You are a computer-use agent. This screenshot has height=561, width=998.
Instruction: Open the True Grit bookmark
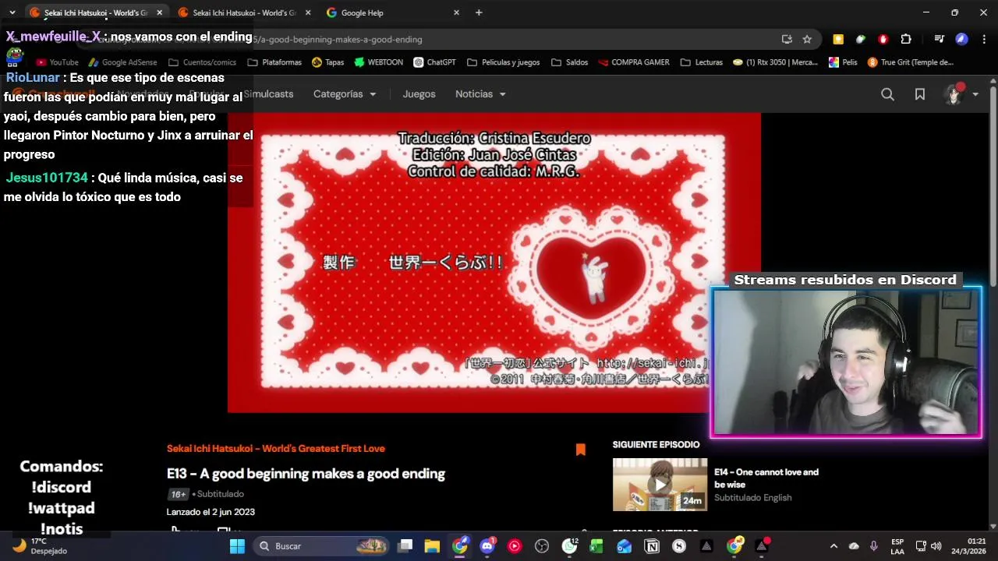[x=911, y=62]
